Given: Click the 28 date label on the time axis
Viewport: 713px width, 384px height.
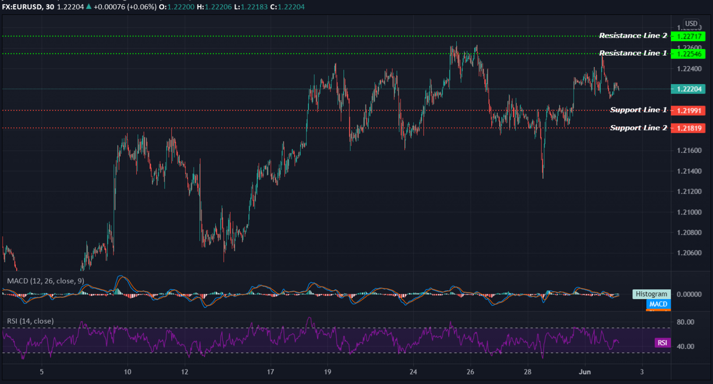Looking at the screenshot, I should point(528,372).
